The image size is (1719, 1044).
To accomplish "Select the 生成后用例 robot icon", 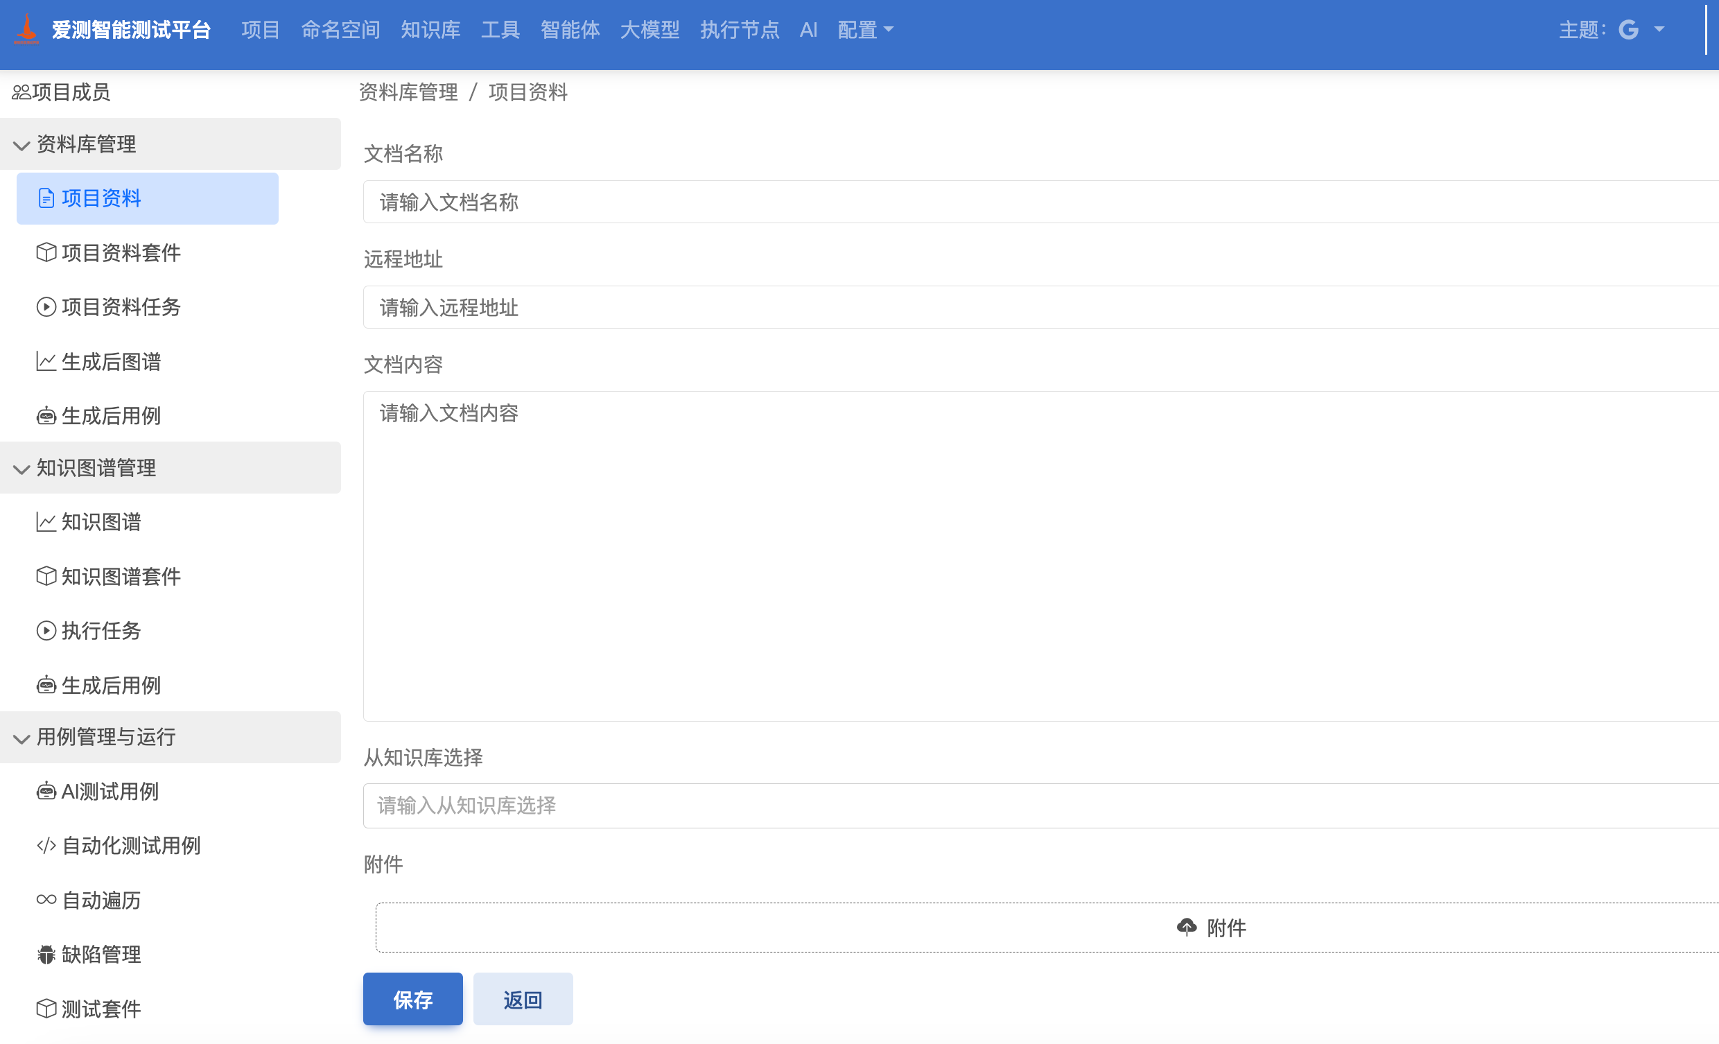I will pyautogui.click(x=45, y=416).
